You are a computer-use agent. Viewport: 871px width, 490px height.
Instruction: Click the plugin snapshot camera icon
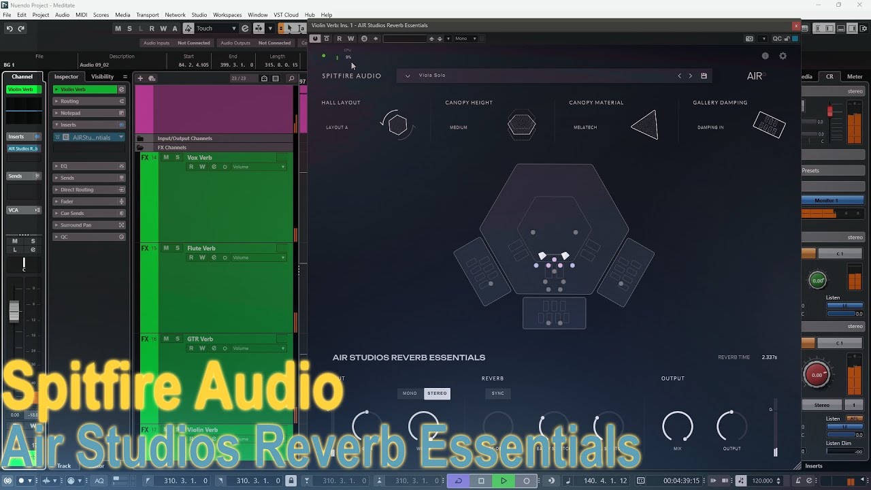click(749, 39)
